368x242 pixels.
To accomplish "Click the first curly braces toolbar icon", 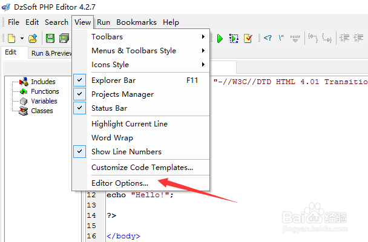I will (x=313, y=38).
